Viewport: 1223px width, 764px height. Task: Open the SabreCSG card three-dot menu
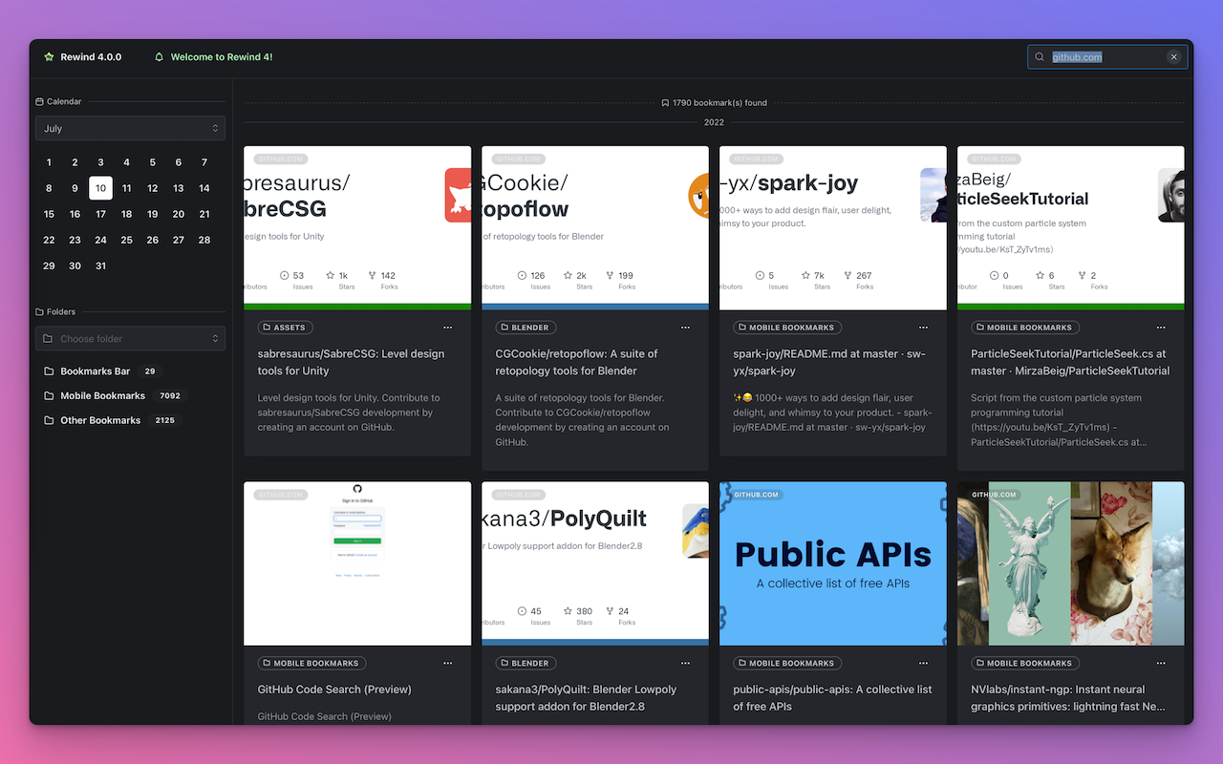[x=448, y=328]
